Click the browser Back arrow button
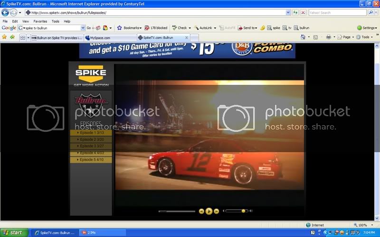The image size is (380, 237). 5,12
